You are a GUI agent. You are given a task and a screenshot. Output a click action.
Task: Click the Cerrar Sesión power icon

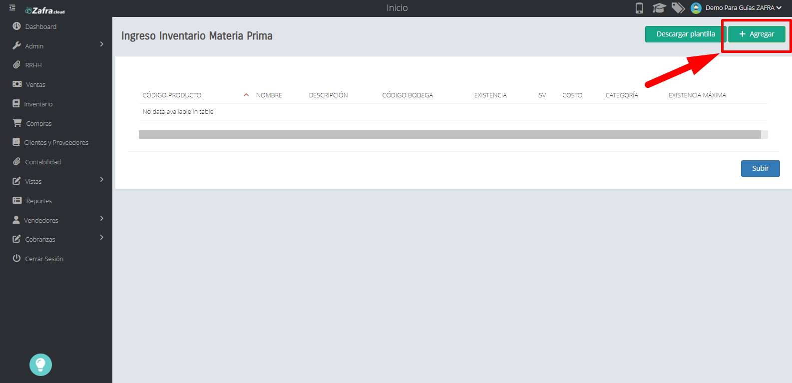pos(16,258)
